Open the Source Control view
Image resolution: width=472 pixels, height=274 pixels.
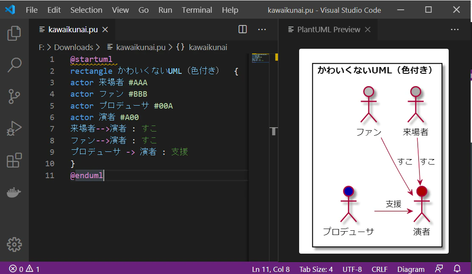[14, 96]
